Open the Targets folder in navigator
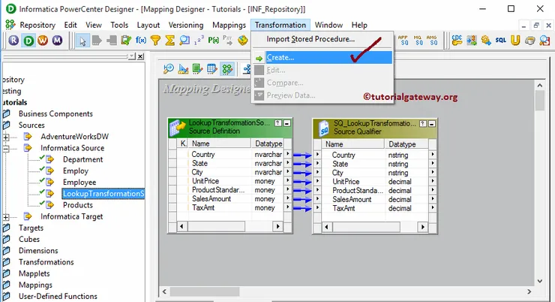This screenshot has height=302, width=555. (31, 228)
